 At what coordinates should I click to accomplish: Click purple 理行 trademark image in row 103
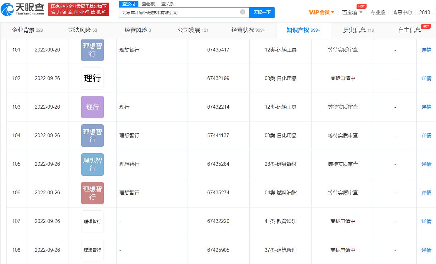92,107
